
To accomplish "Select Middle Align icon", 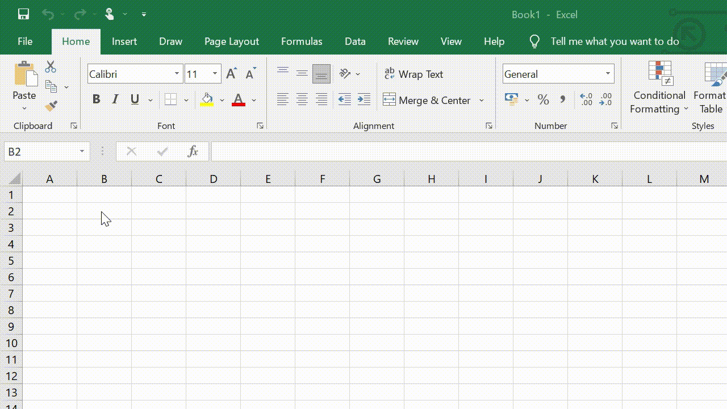I will 302,73.
